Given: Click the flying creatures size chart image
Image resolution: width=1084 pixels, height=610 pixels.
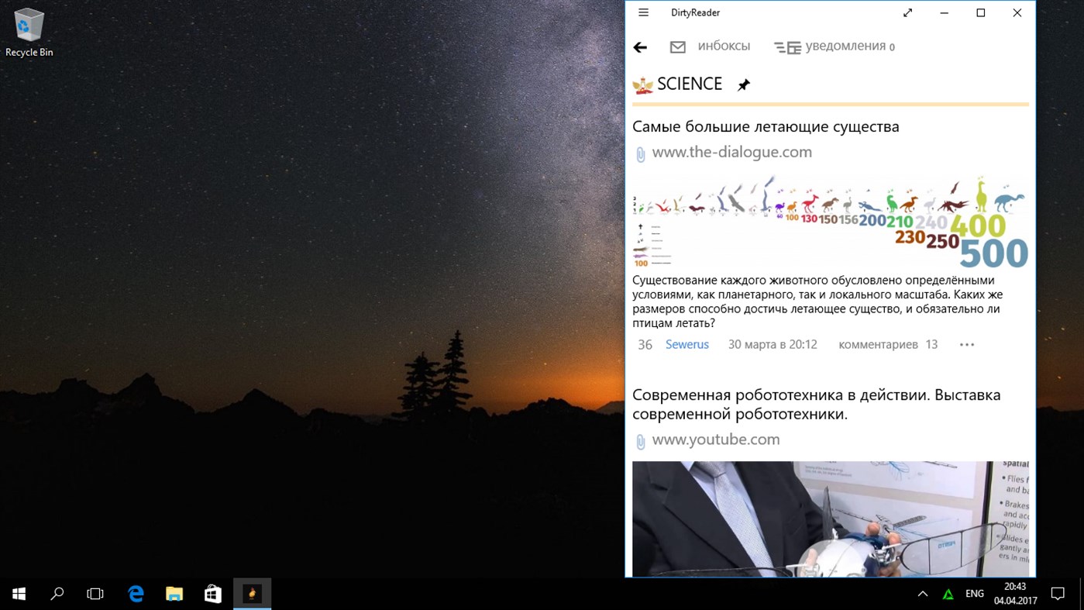Looking at the screenshot, I should point(831,221).
